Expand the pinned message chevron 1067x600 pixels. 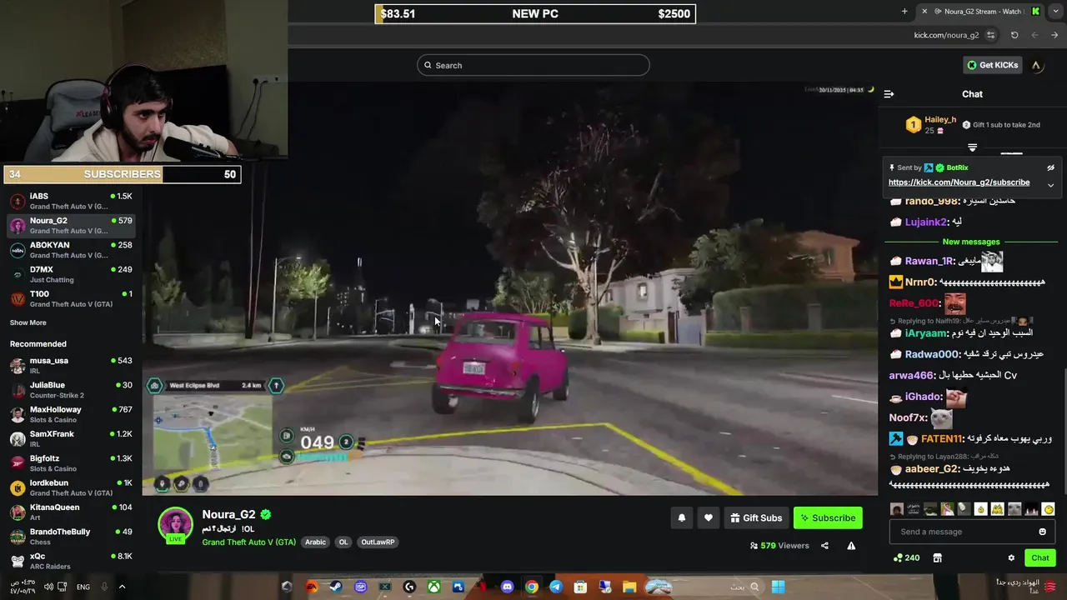pos(1050,185)
